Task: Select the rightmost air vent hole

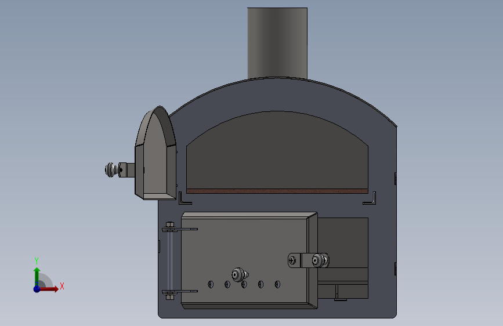Action: (277, 284)
